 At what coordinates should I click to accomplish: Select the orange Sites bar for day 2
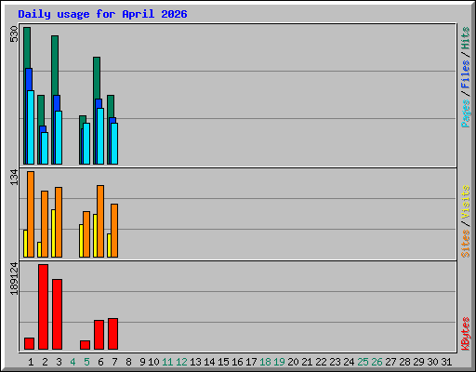pyautogui.click(x=45, y=224)
